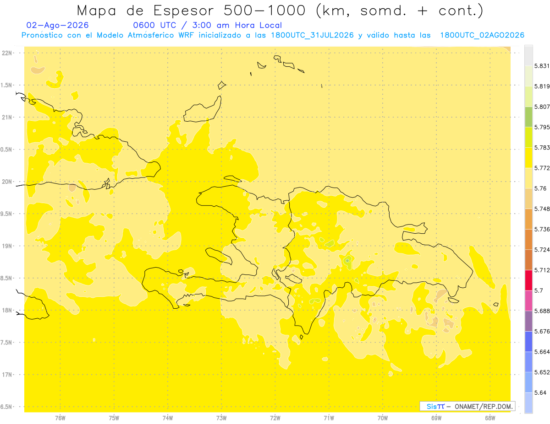The image size is (550, 424).
Task: Click the longitude axis label '72W'
Action: (275, 418)
